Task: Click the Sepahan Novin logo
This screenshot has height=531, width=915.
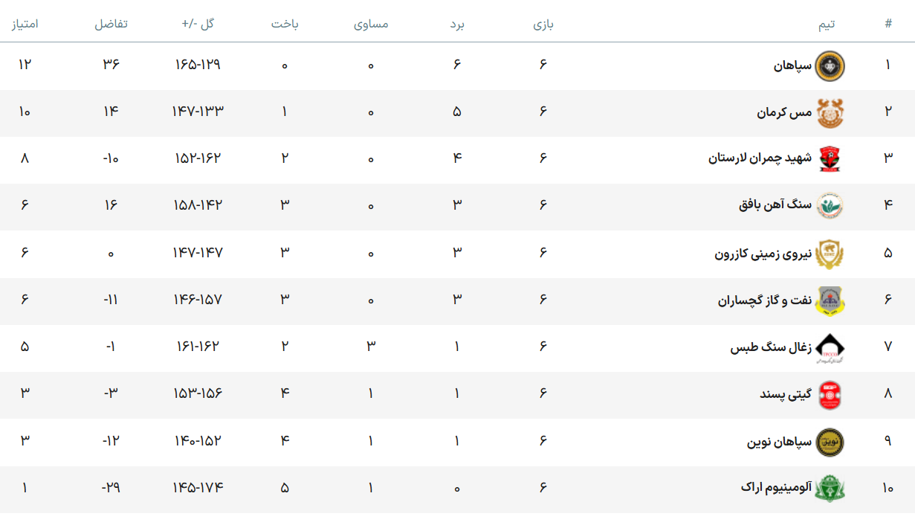Action: (x=830, y=442)
